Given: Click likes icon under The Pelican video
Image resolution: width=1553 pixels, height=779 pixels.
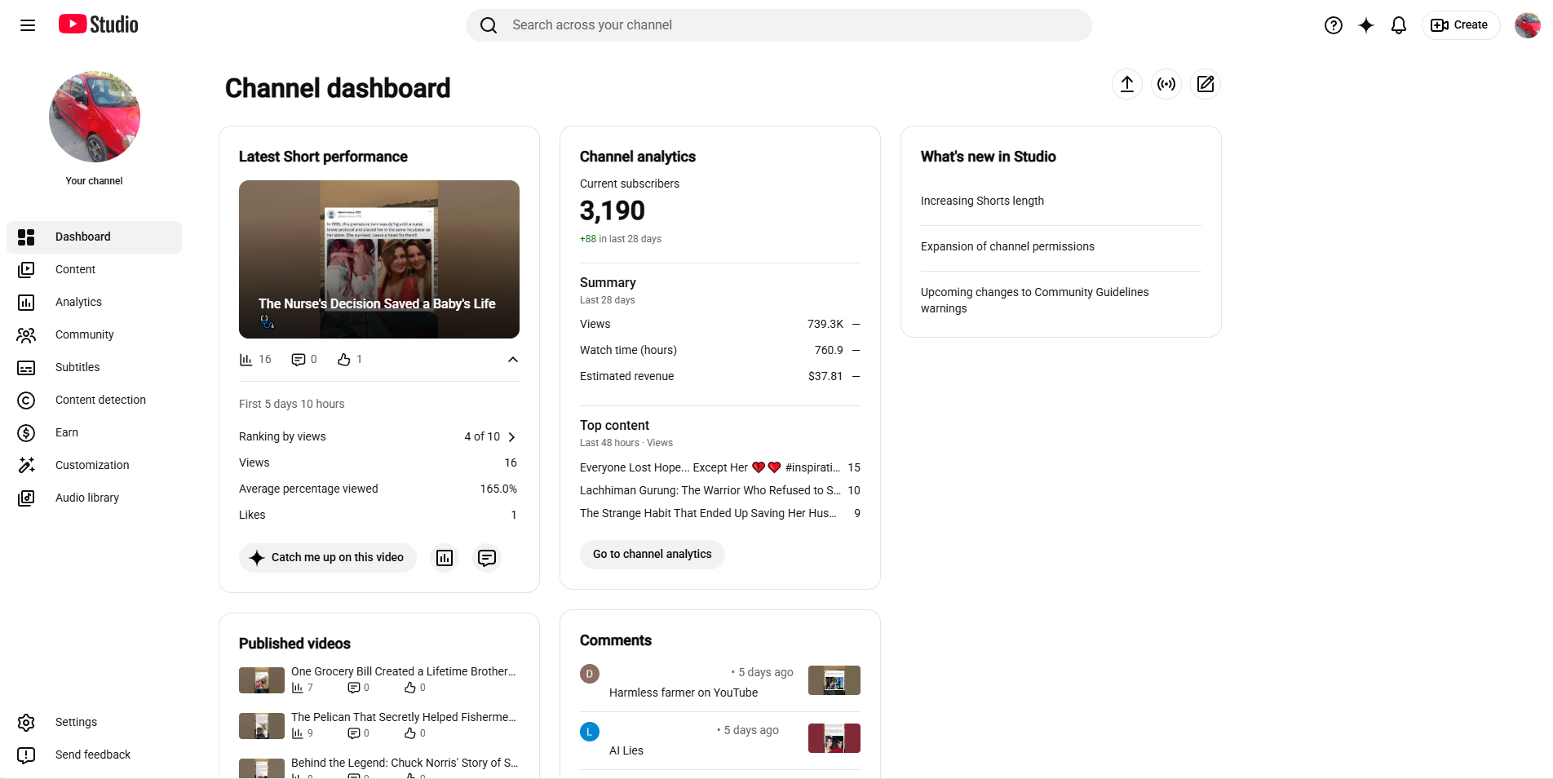Looking at the screenshot, I should (410, 733).
